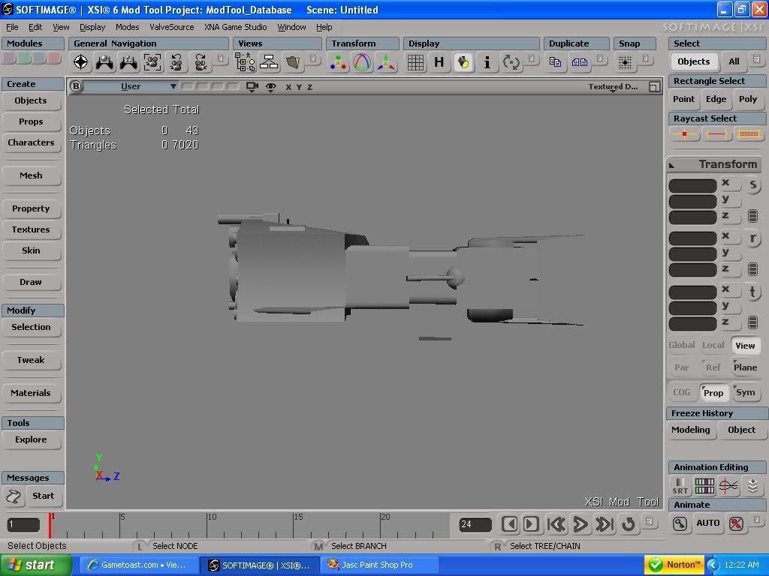
Task: Toggle the viewport eye visibility icon
Action: pos(270,87)
